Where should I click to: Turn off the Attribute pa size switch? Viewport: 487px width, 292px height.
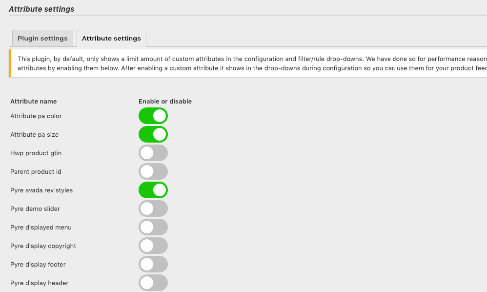pyautogui.click(x=153, y=134)
